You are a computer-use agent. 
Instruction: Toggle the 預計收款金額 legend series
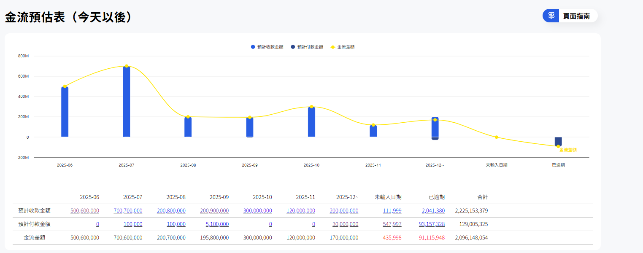[x=267, y=47]
